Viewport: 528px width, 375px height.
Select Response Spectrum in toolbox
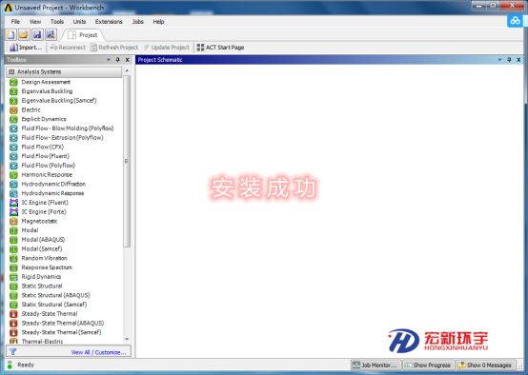pyautogui.click(x=47, y=267)
